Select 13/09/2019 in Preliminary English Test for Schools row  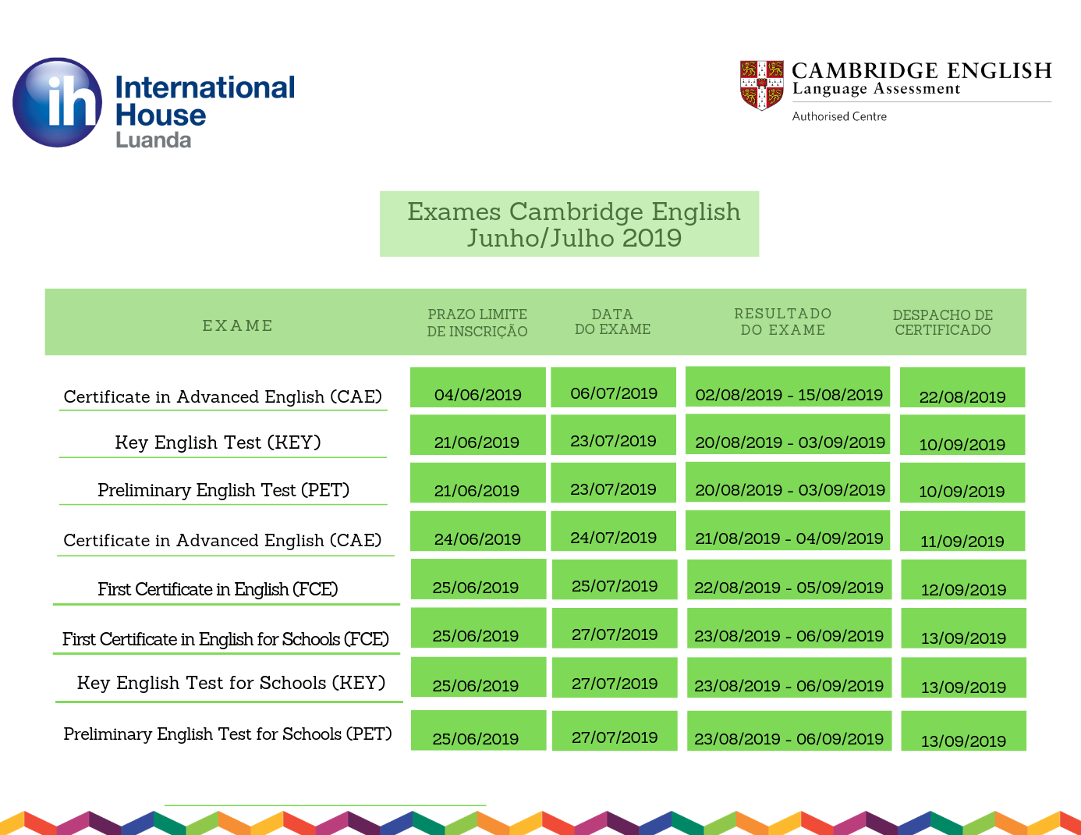click(964, 730)
